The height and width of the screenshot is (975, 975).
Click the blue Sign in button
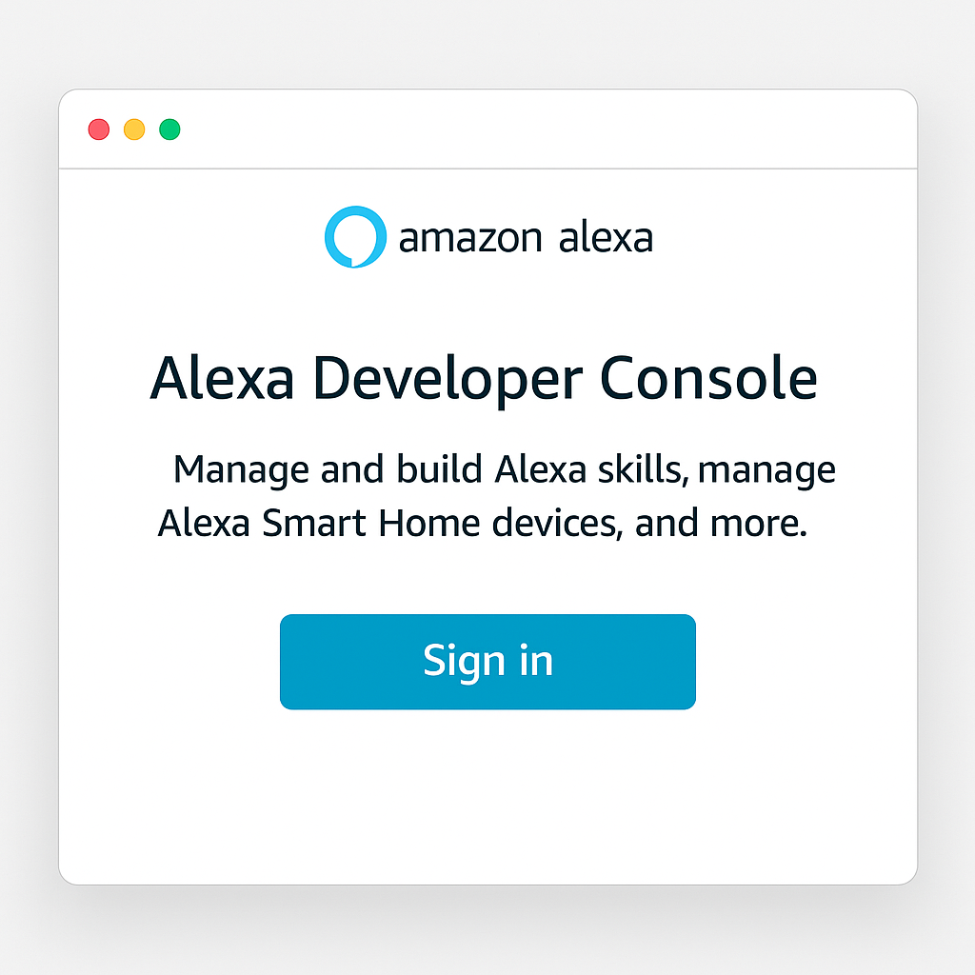[x=487, y=662]
